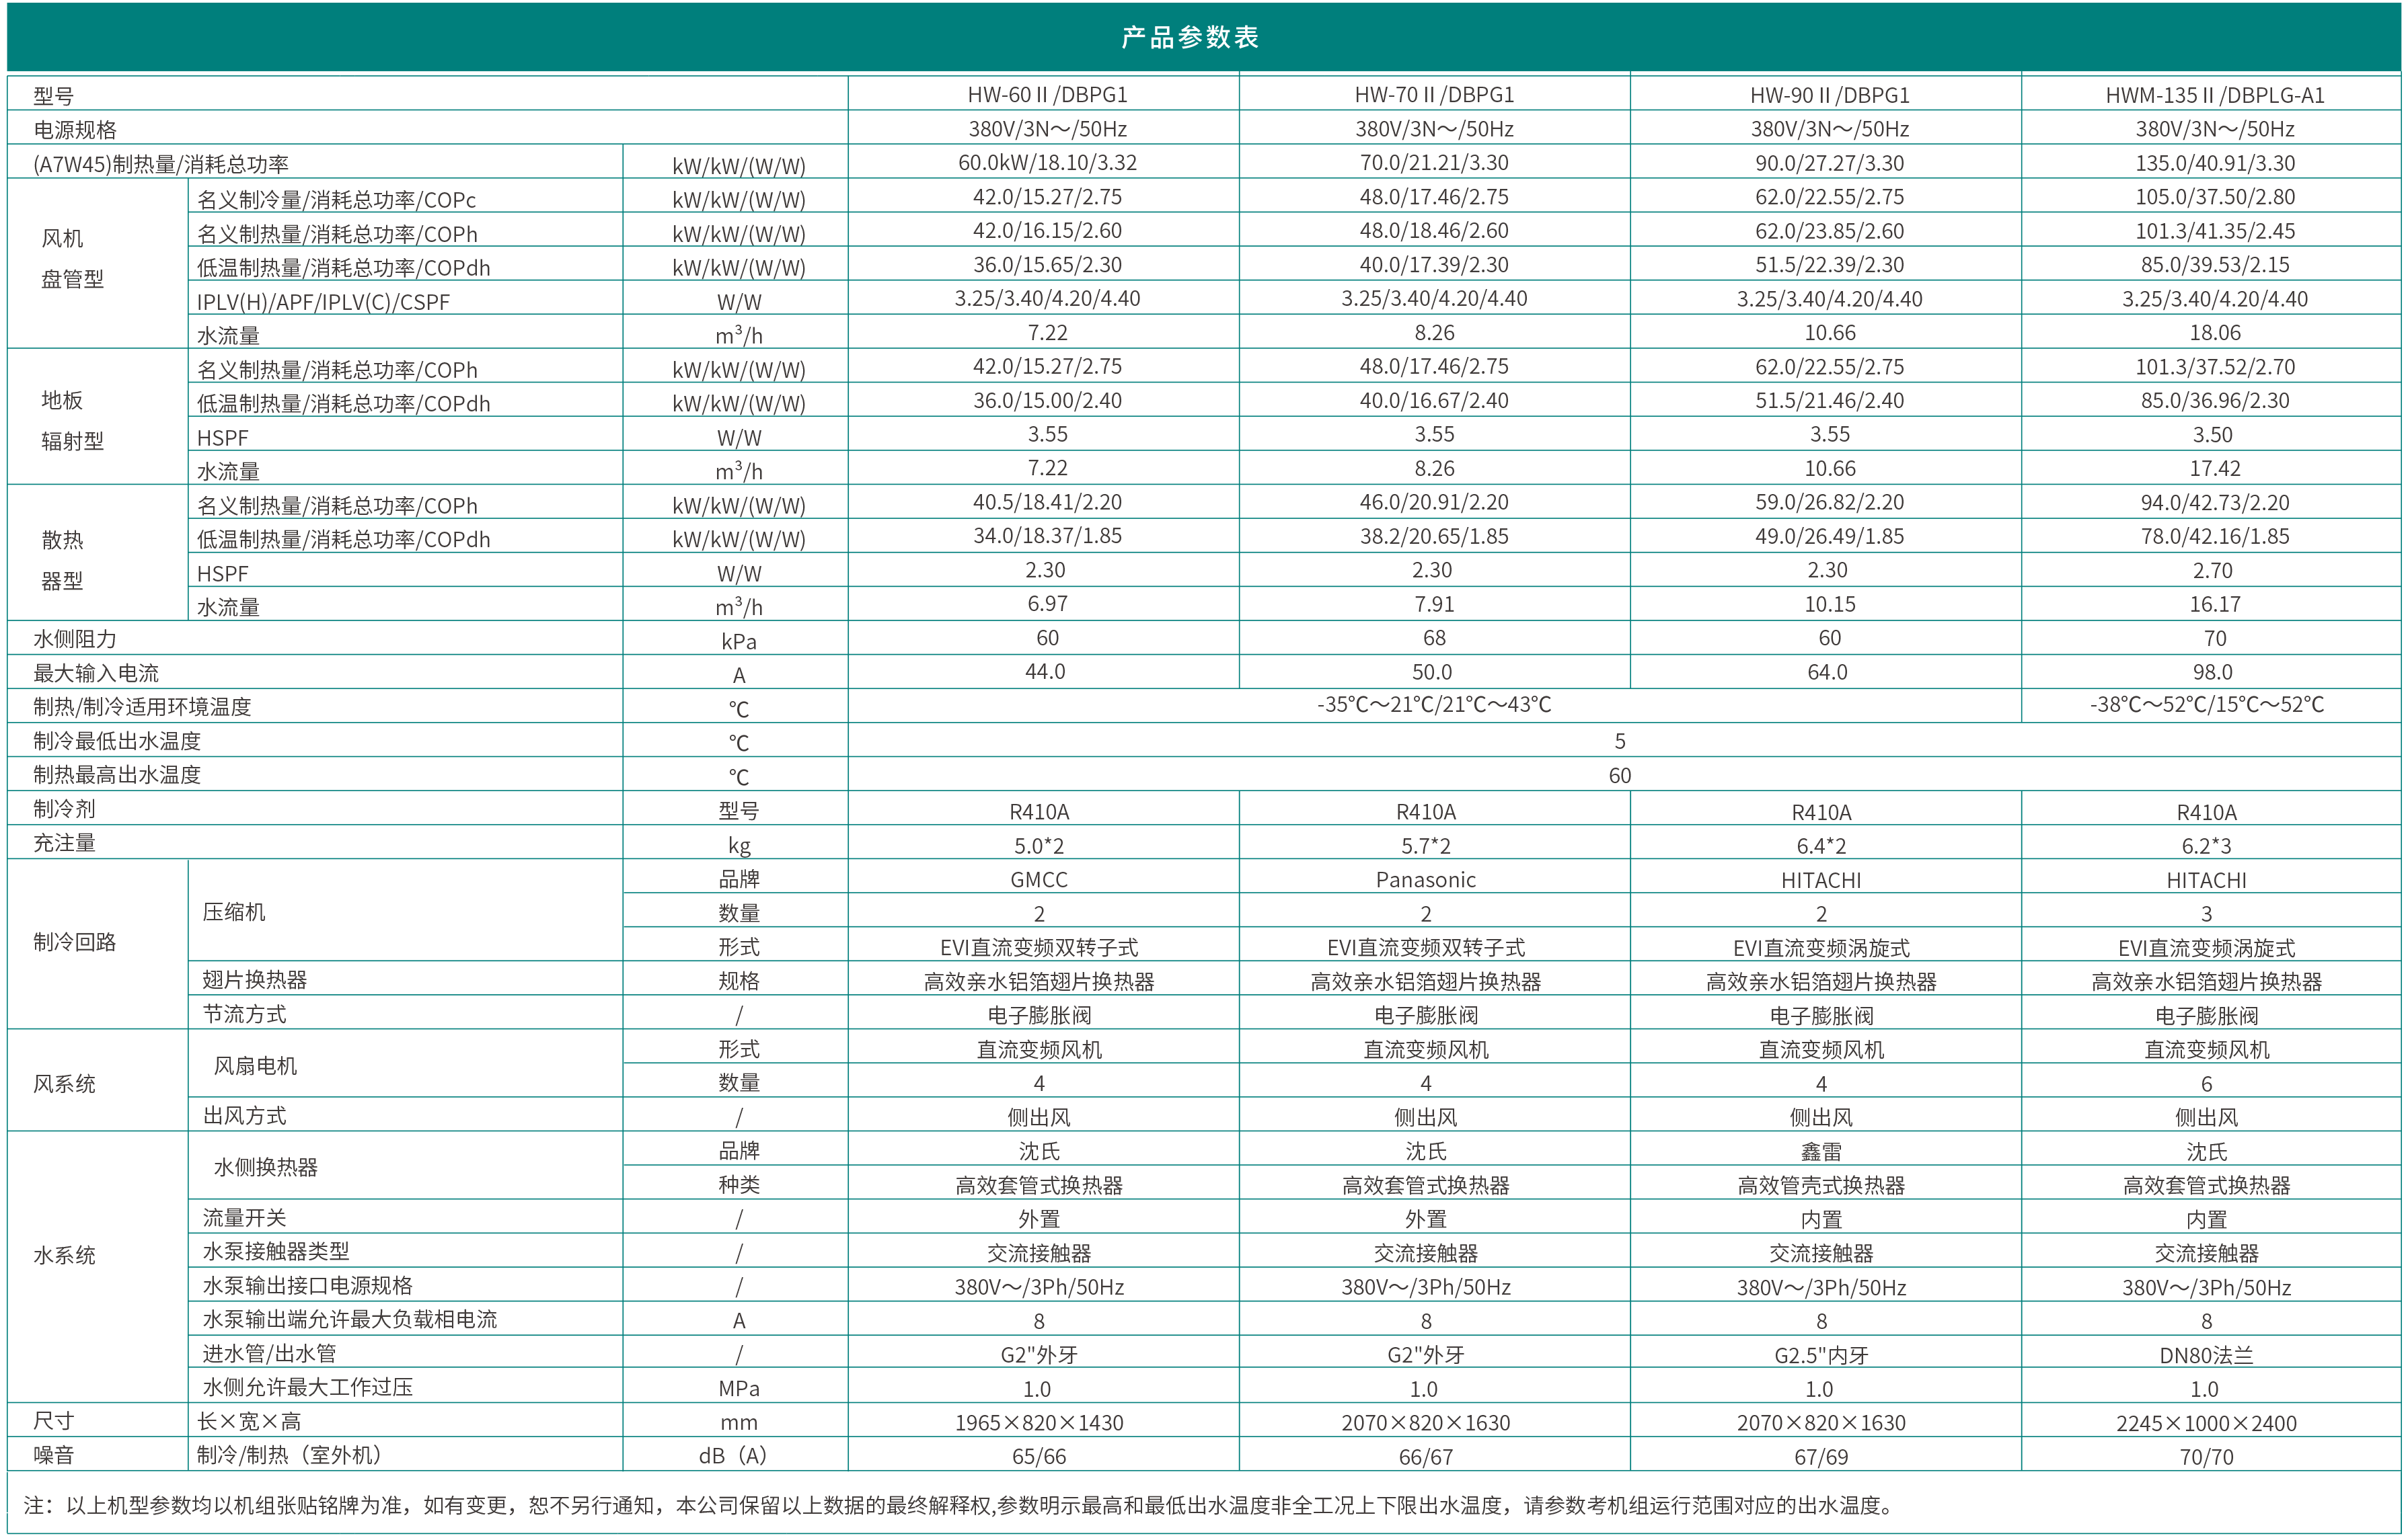Screen dimensions: 2408x1538
Task: Select the HW-60 II /DBPG1 model column header
Action: (1047, 95)
